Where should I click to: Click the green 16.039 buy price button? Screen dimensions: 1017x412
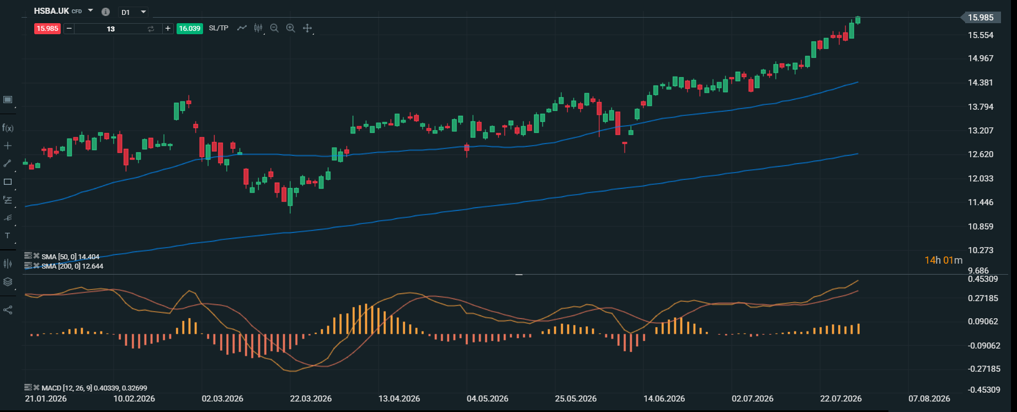[x=190, y=29]
